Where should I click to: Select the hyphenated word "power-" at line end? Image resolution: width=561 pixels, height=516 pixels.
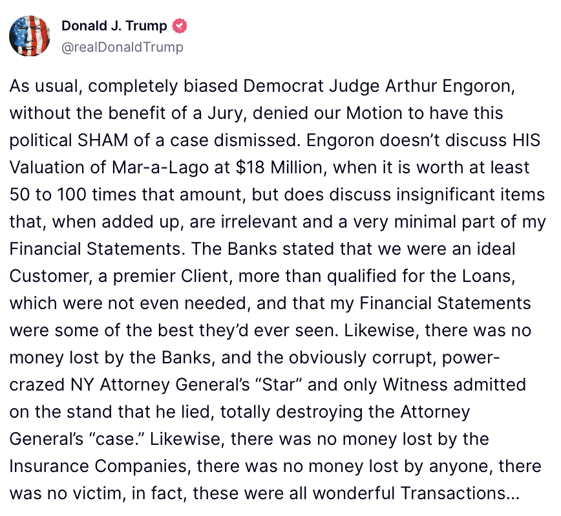[x=471, y=358]
